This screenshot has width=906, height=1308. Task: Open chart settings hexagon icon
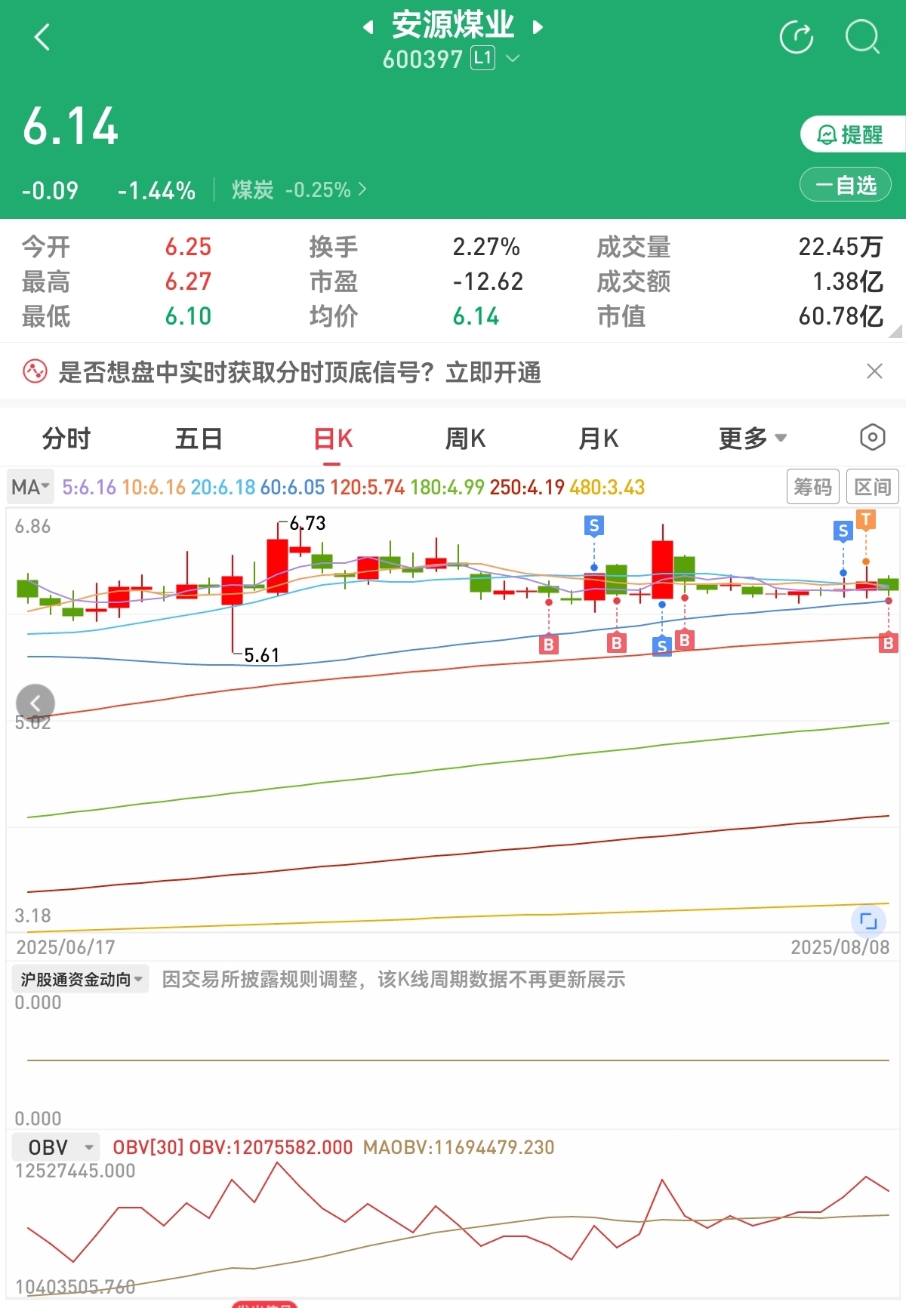point(872,437)
